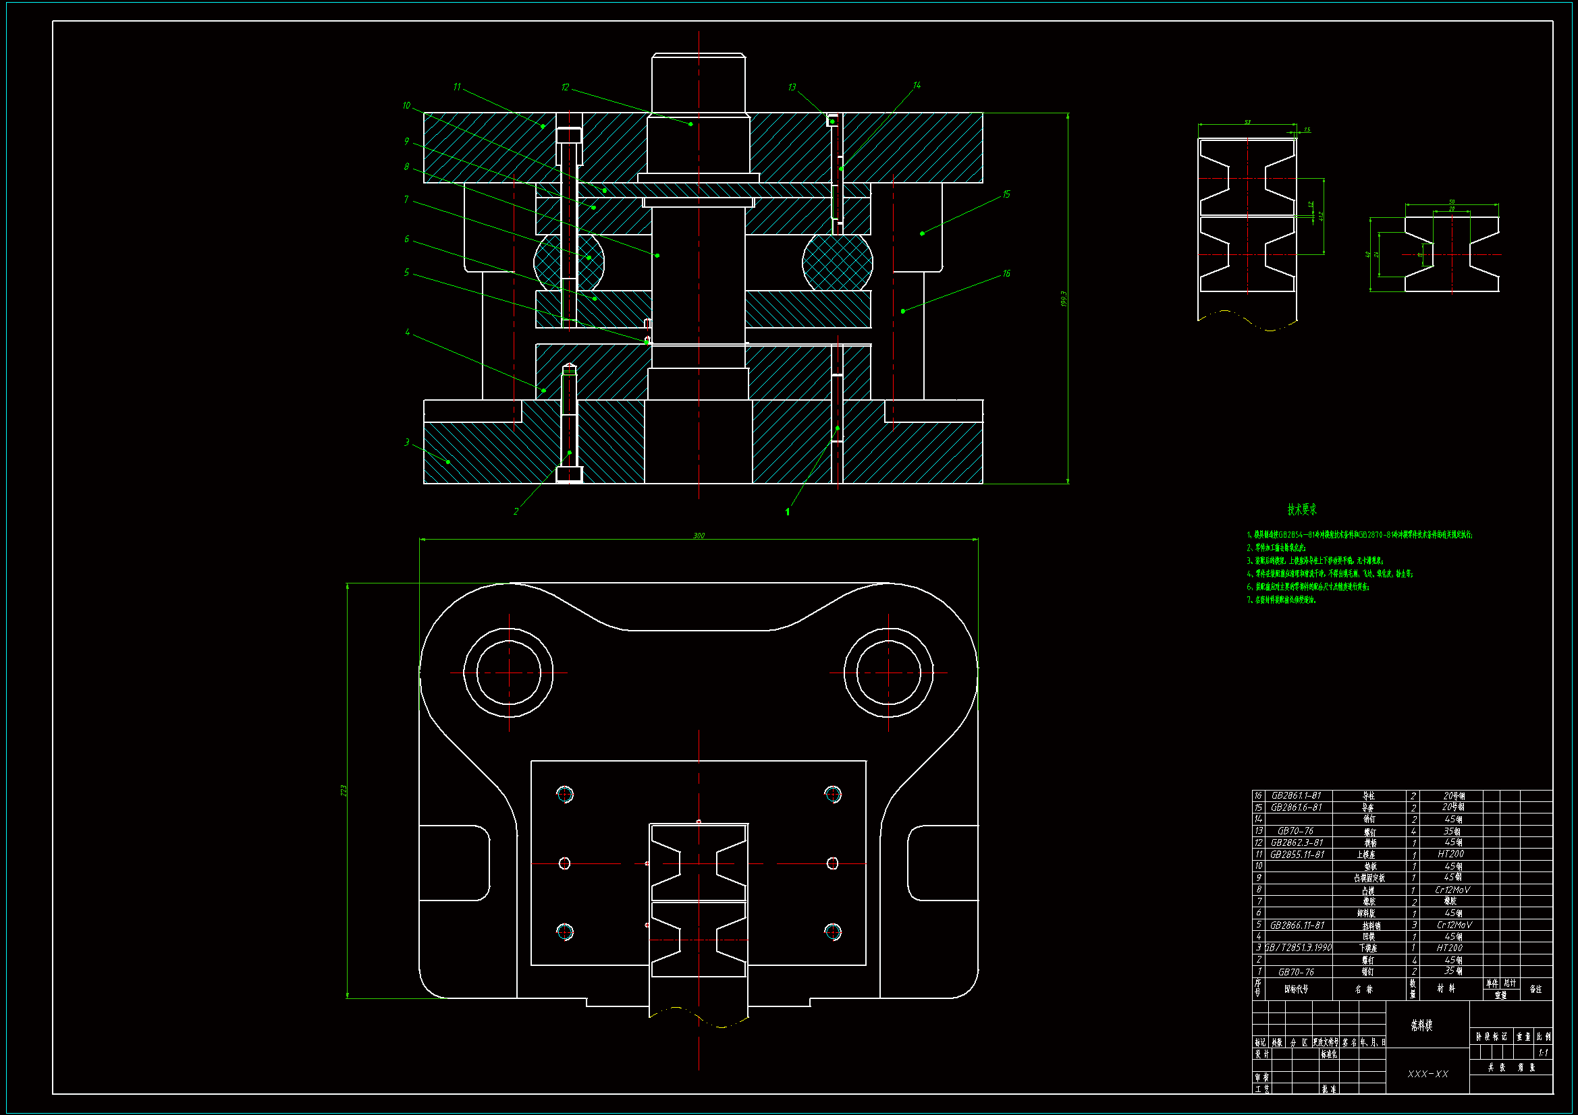The width and height of the screenshot is (1578, 1115).
Task: Select the 199.3 height dimension text
Action: pyautogui.click(x=1064, y=298)
